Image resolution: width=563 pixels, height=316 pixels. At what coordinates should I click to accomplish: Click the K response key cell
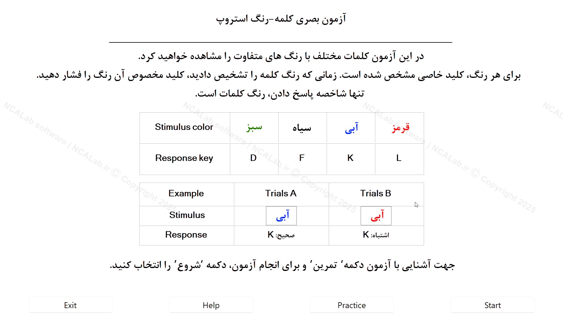[x=351, y=158]
